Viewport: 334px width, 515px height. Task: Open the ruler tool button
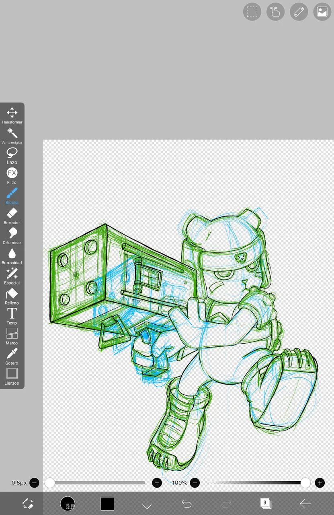(x=299, y=12)
